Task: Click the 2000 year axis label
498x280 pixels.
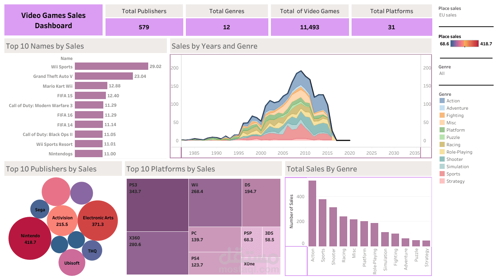Action: pyautogui.click(x=261, y=153)
